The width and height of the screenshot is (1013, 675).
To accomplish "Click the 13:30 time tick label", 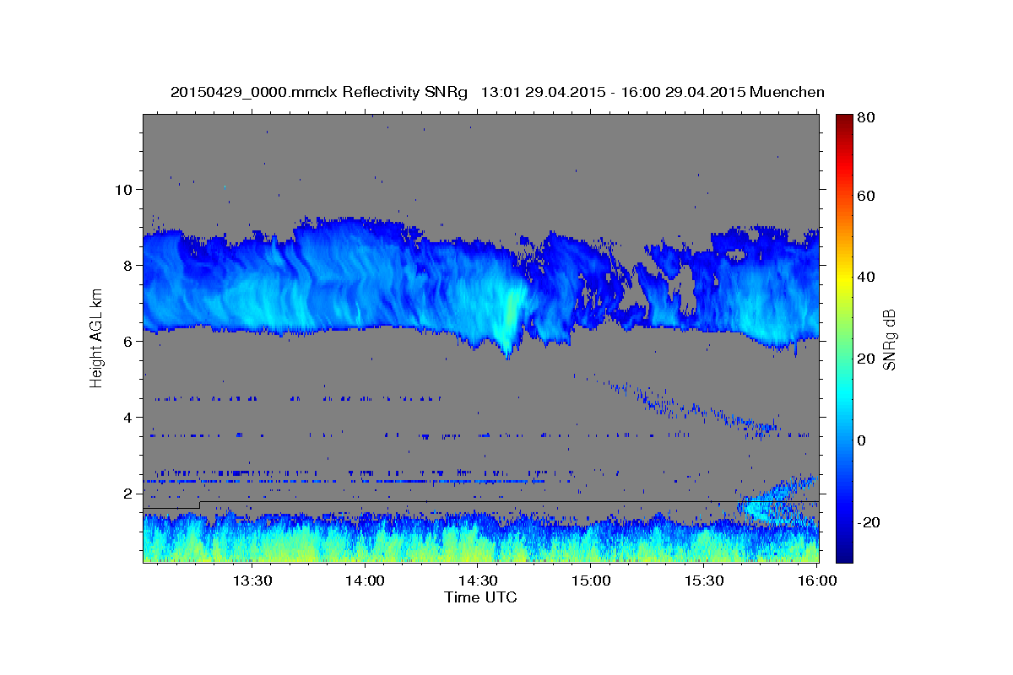I will coord(252,580).
